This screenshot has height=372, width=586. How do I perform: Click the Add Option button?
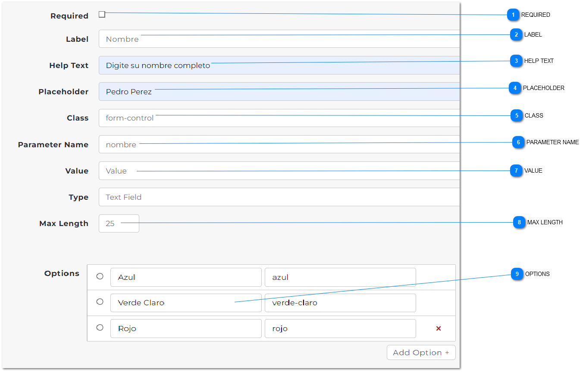421,353
